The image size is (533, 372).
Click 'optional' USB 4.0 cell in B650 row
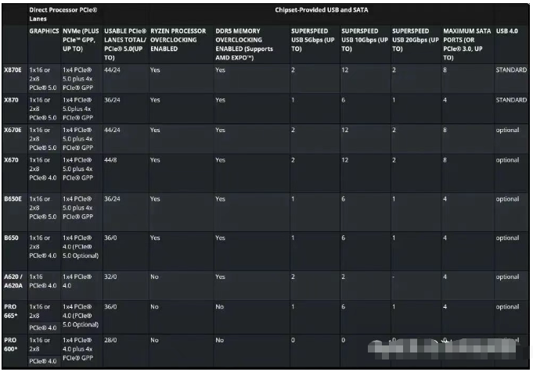(x=507, y=238)
